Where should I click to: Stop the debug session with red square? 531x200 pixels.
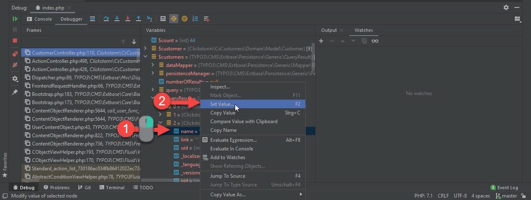tap(15, 40)
